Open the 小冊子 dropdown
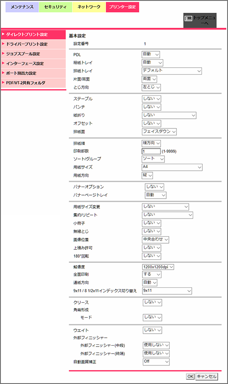This screenshot has width=228, height=384. 151,223
